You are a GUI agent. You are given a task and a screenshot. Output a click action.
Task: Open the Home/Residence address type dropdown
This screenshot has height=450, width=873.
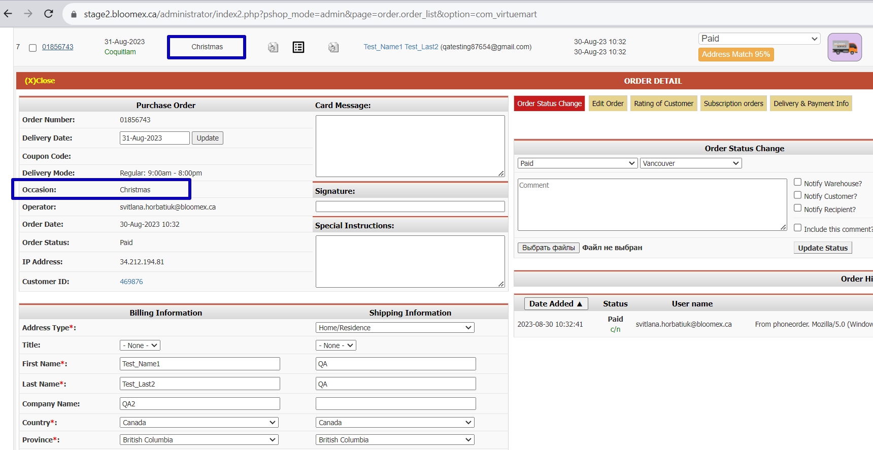(395, 328)
